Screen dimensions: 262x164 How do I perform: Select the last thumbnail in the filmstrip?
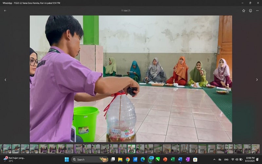coord(256,149)
